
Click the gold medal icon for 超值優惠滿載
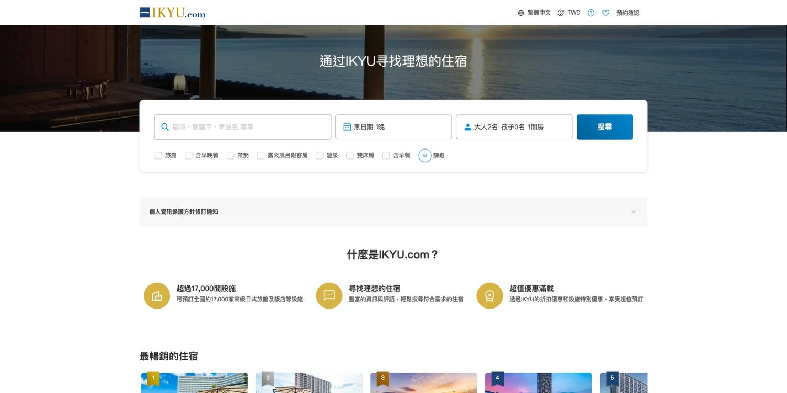(490, 295)
